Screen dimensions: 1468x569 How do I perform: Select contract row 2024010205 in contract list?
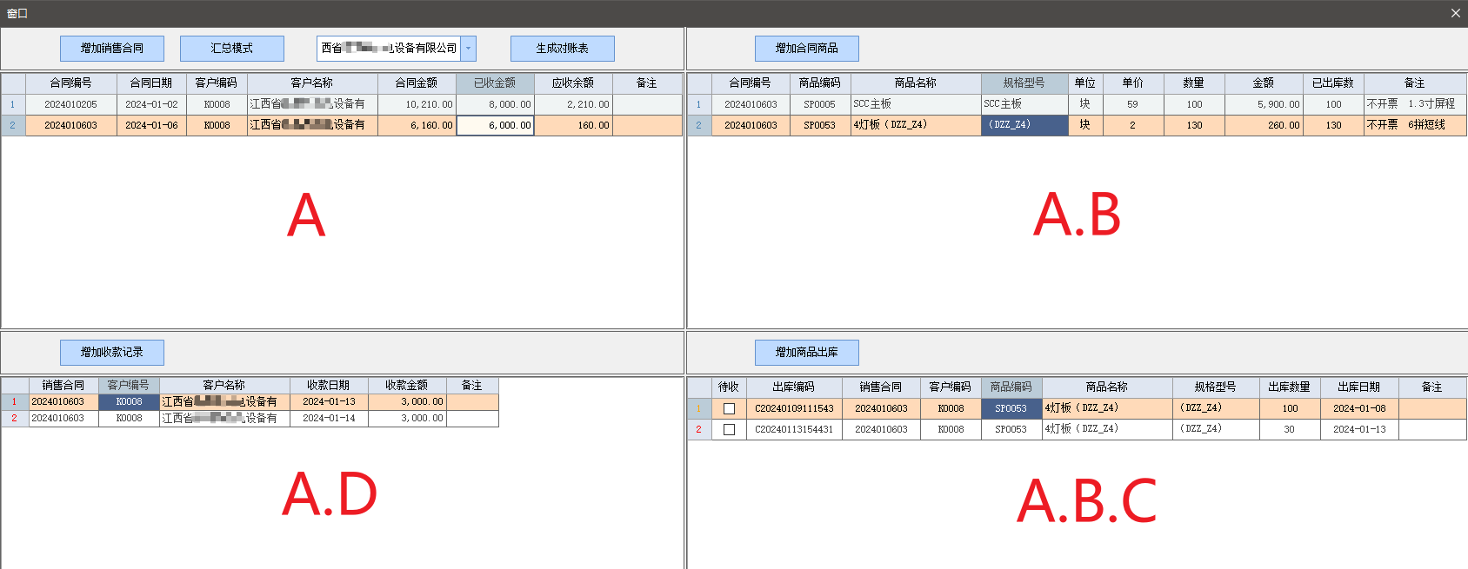pyautogui.click(x=70, y=104)
